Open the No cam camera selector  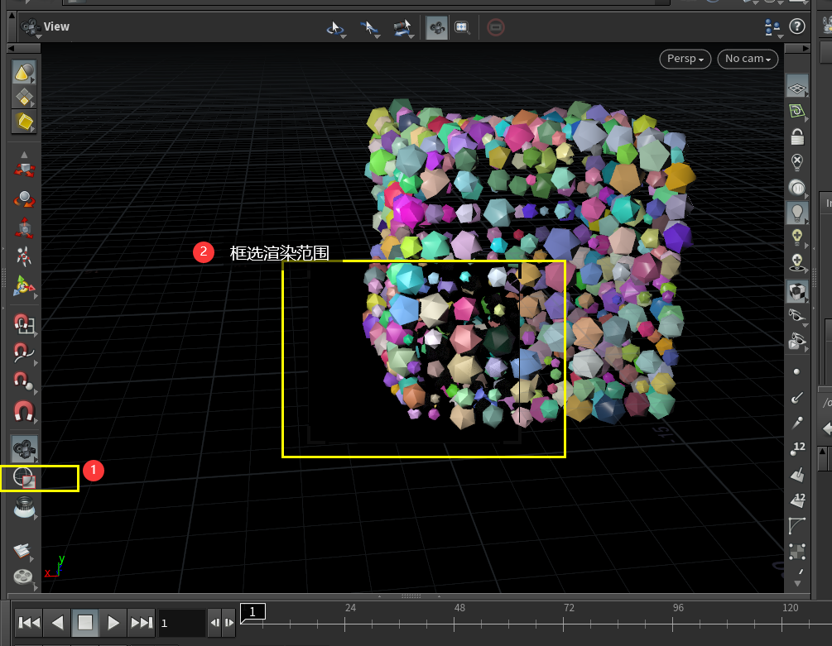747,59
